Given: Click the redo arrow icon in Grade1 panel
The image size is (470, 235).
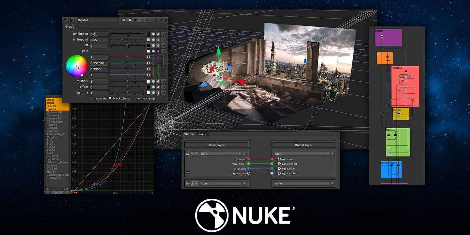Looking at the screenshot, I should tap(148, 20).
